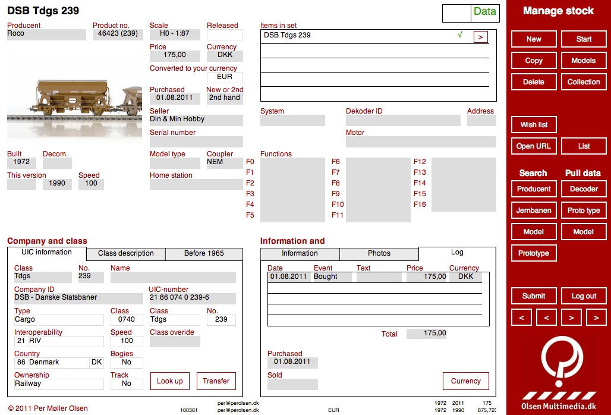Click the Start button
The image size is (611, 415).
584,39
